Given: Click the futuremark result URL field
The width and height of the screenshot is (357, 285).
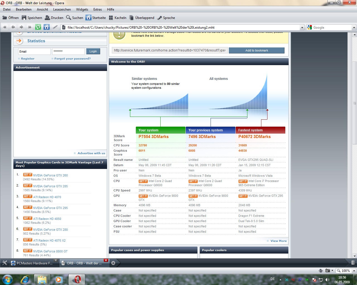Looking at the screenshot, I should click(170, 50).
